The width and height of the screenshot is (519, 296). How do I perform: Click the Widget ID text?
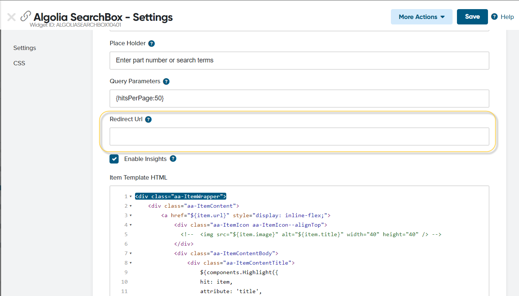tap(76, 25)
